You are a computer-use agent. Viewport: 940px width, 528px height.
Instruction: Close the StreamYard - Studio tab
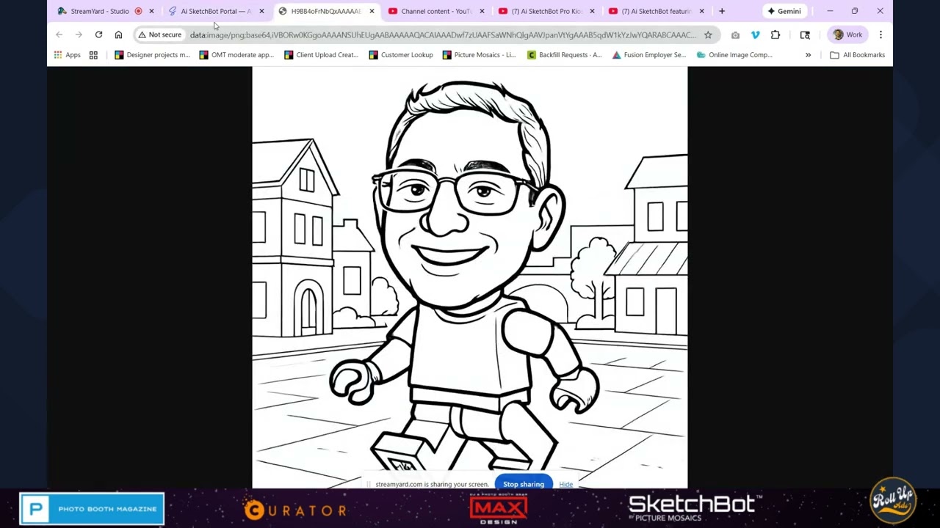coord(151,11)
